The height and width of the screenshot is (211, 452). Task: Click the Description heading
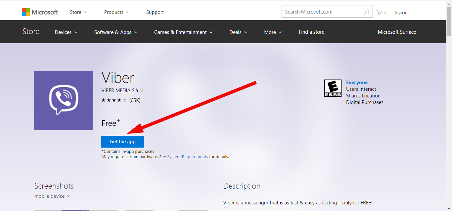[242, 186]
